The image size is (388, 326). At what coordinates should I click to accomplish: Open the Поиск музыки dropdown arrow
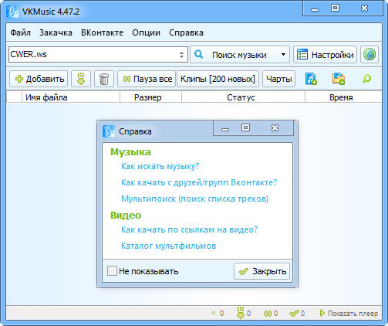point(283,54)
